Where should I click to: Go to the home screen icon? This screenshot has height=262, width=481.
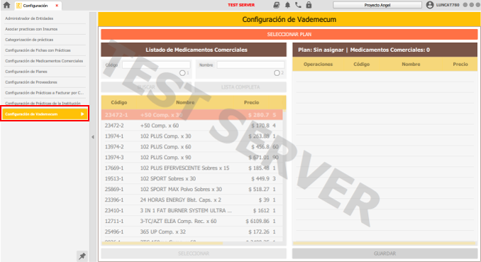[x=6, y=5]
